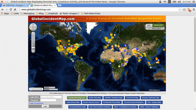Viewport: 196px width, 110px height.
Task: Open the system power gear menu
Action: tap(194, 2)
